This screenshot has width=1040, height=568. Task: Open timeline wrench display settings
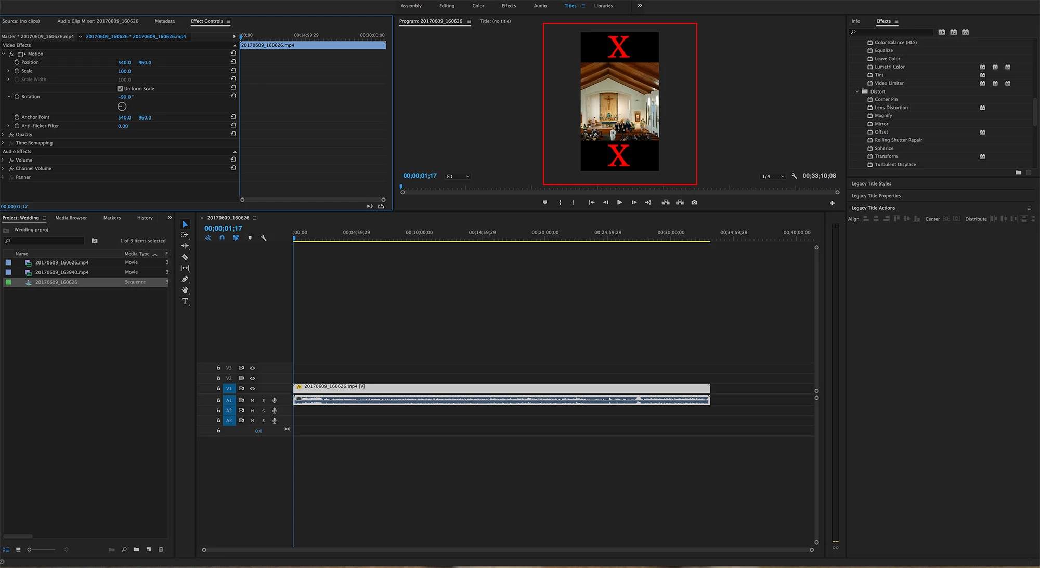coord(264,238)
